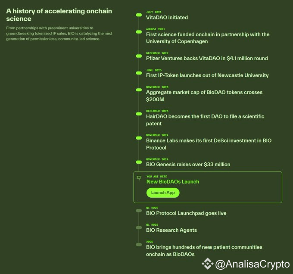Screen dimensions: 293x274
Task: Click the BIO Protocol Launchpad goes live text
Action: [x=186, y=213]
